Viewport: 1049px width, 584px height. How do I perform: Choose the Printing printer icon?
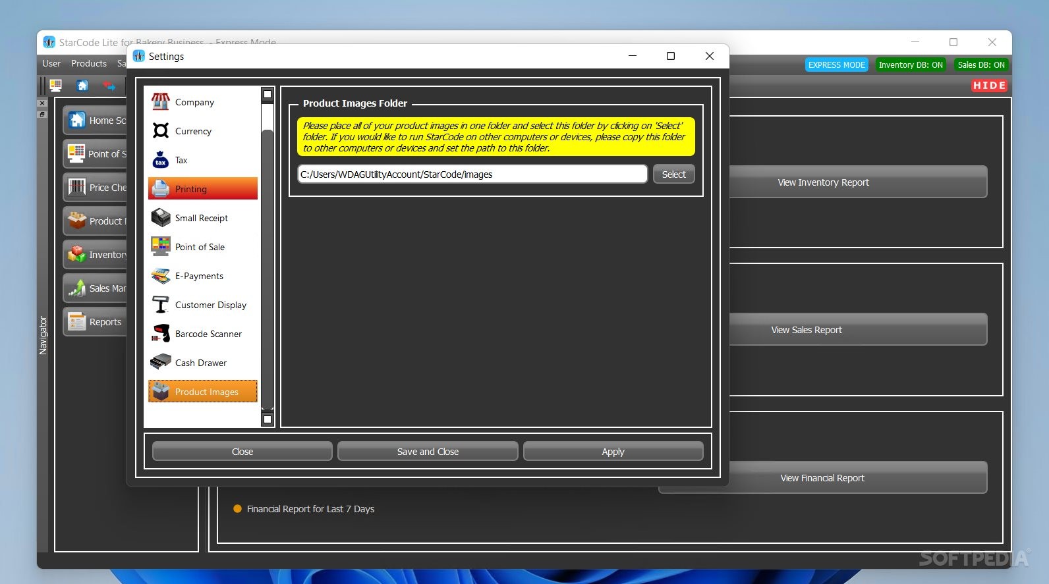pyautogui.click(x=161, y=189)
